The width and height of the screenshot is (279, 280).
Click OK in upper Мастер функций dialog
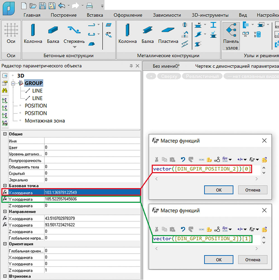(x=219, y=190)
